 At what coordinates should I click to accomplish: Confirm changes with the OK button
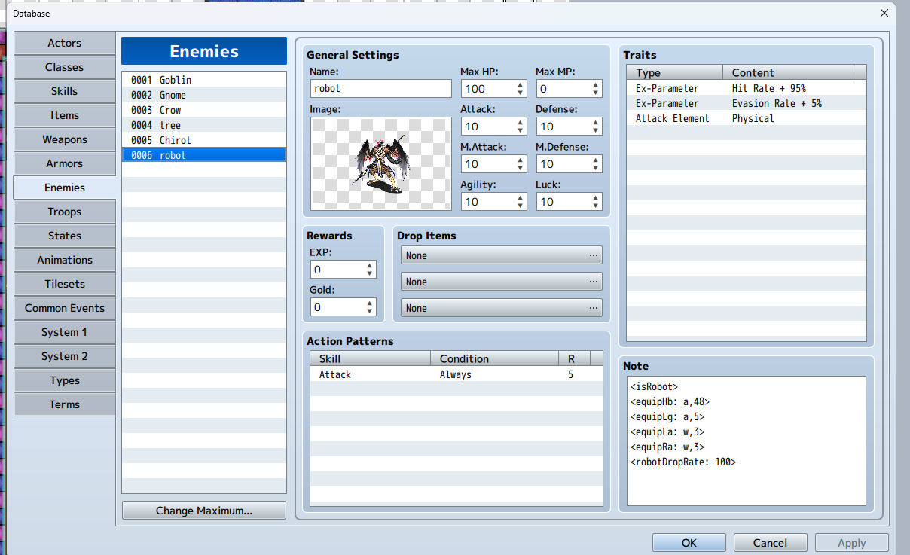[689, 543]
